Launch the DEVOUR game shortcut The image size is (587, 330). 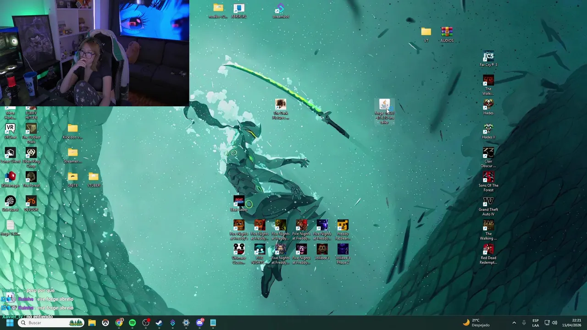(x=31, y=203)
